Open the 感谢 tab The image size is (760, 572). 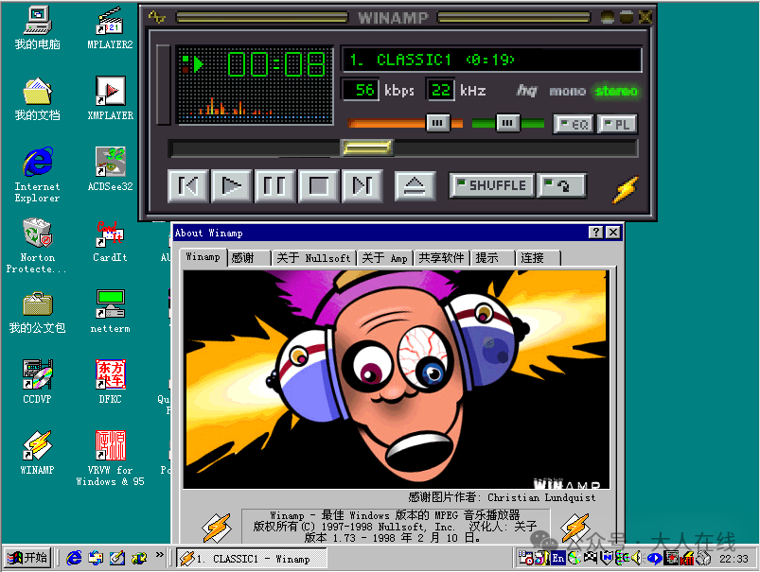click(249, 258)
